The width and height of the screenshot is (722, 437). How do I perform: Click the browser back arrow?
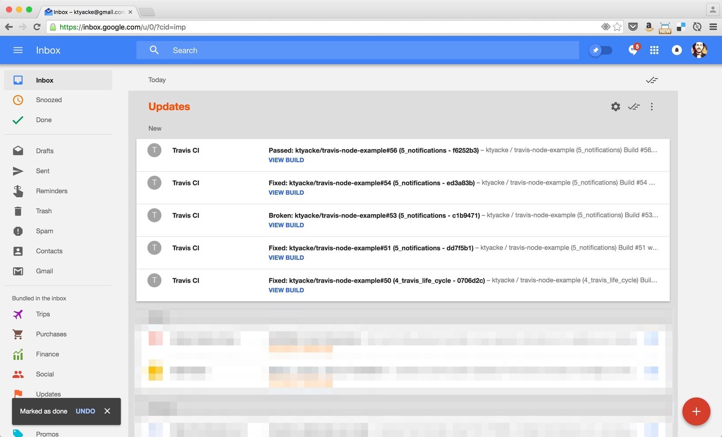pyautogui.click(x=9, y=27)
